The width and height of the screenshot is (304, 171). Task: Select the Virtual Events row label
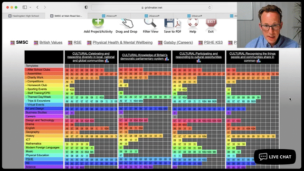(x=44, y=104)
